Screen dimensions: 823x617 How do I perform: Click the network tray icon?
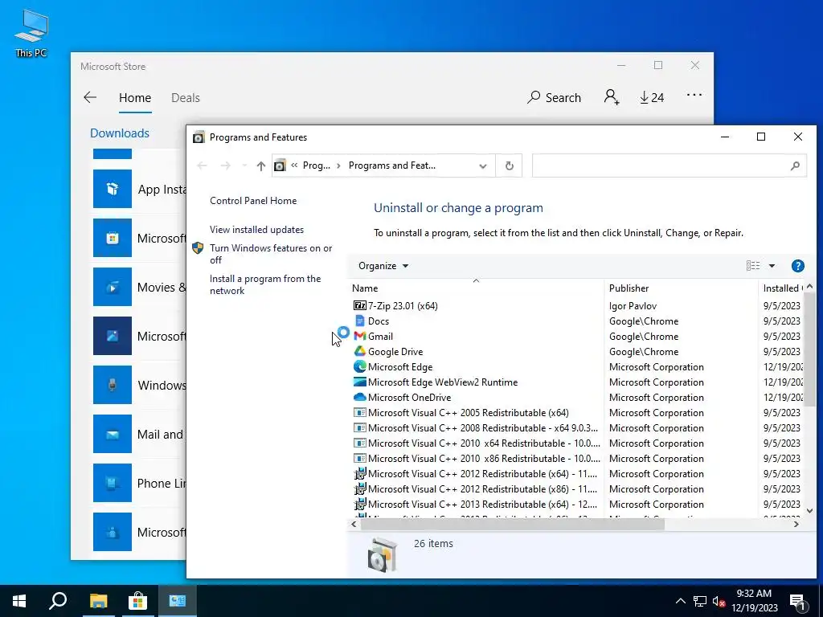tap(700, 602)
